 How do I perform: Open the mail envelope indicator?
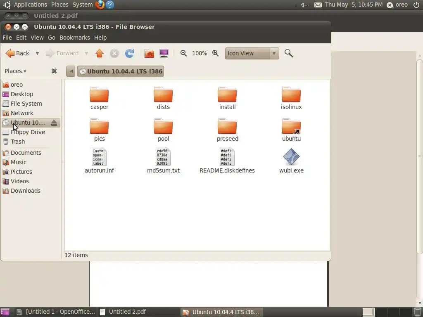tap(318, 5)
